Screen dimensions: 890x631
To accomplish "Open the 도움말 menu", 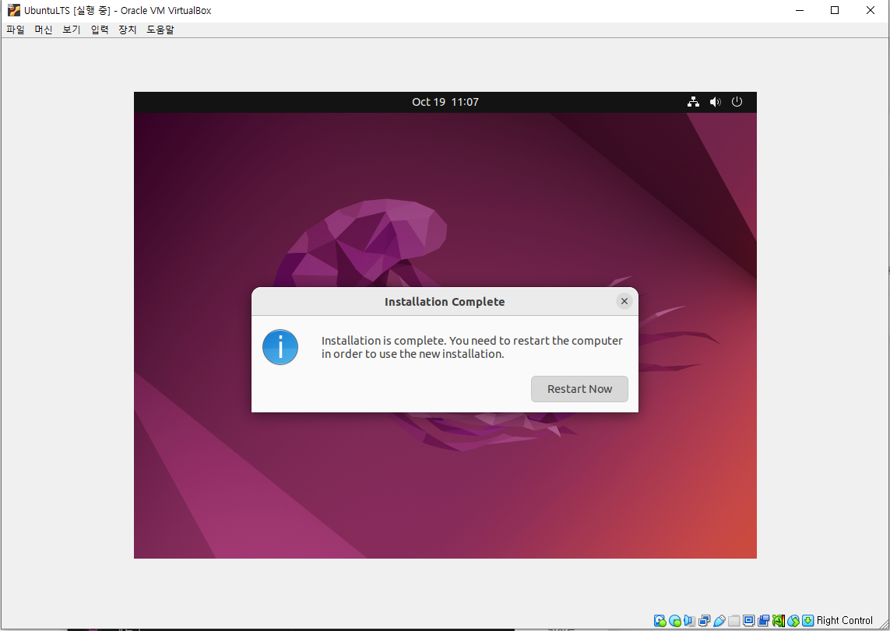I will point(160,30).
